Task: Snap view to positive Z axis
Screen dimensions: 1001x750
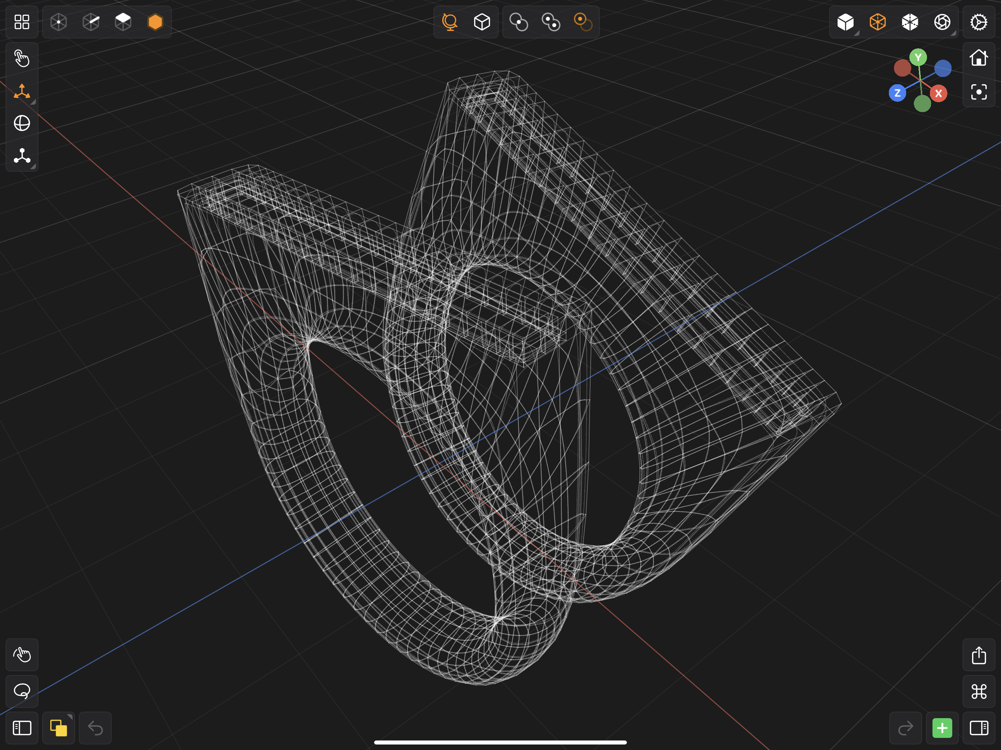Action: pyautogui.click(x=897, y=93)
